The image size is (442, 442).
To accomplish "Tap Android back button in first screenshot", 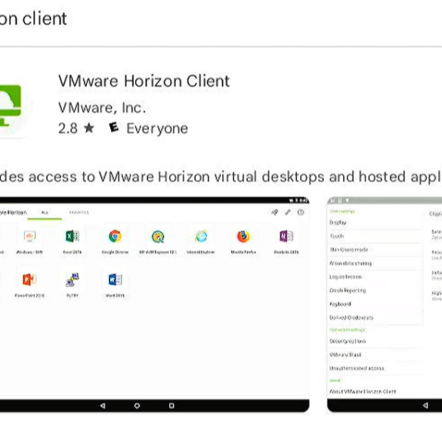I will (103, 406).
